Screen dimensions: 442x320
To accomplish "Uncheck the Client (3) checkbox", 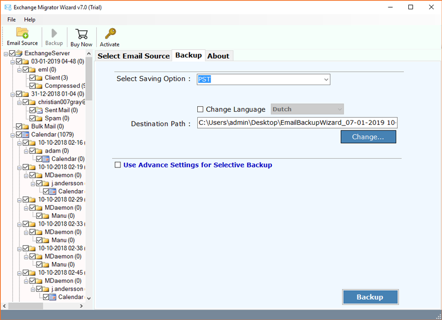I will click(33, 77).
